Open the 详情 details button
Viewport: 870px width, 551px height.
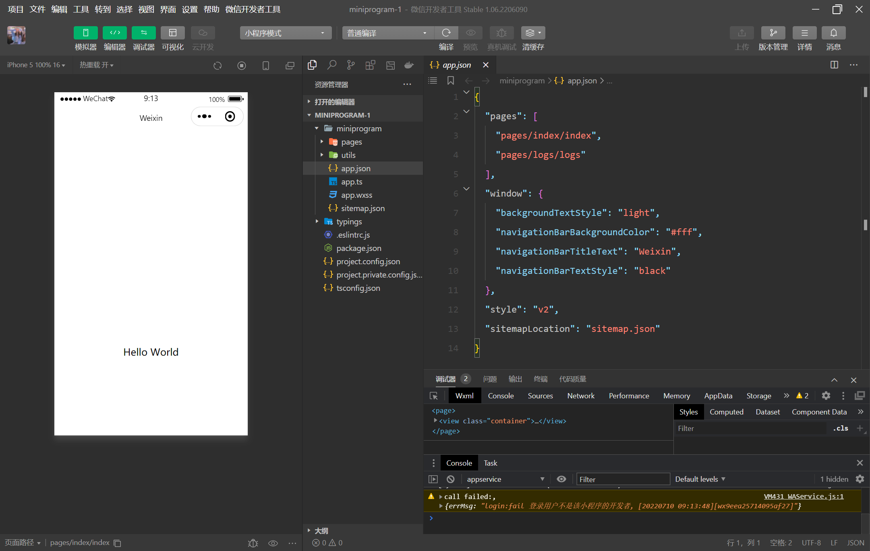(x=804, y=33)
